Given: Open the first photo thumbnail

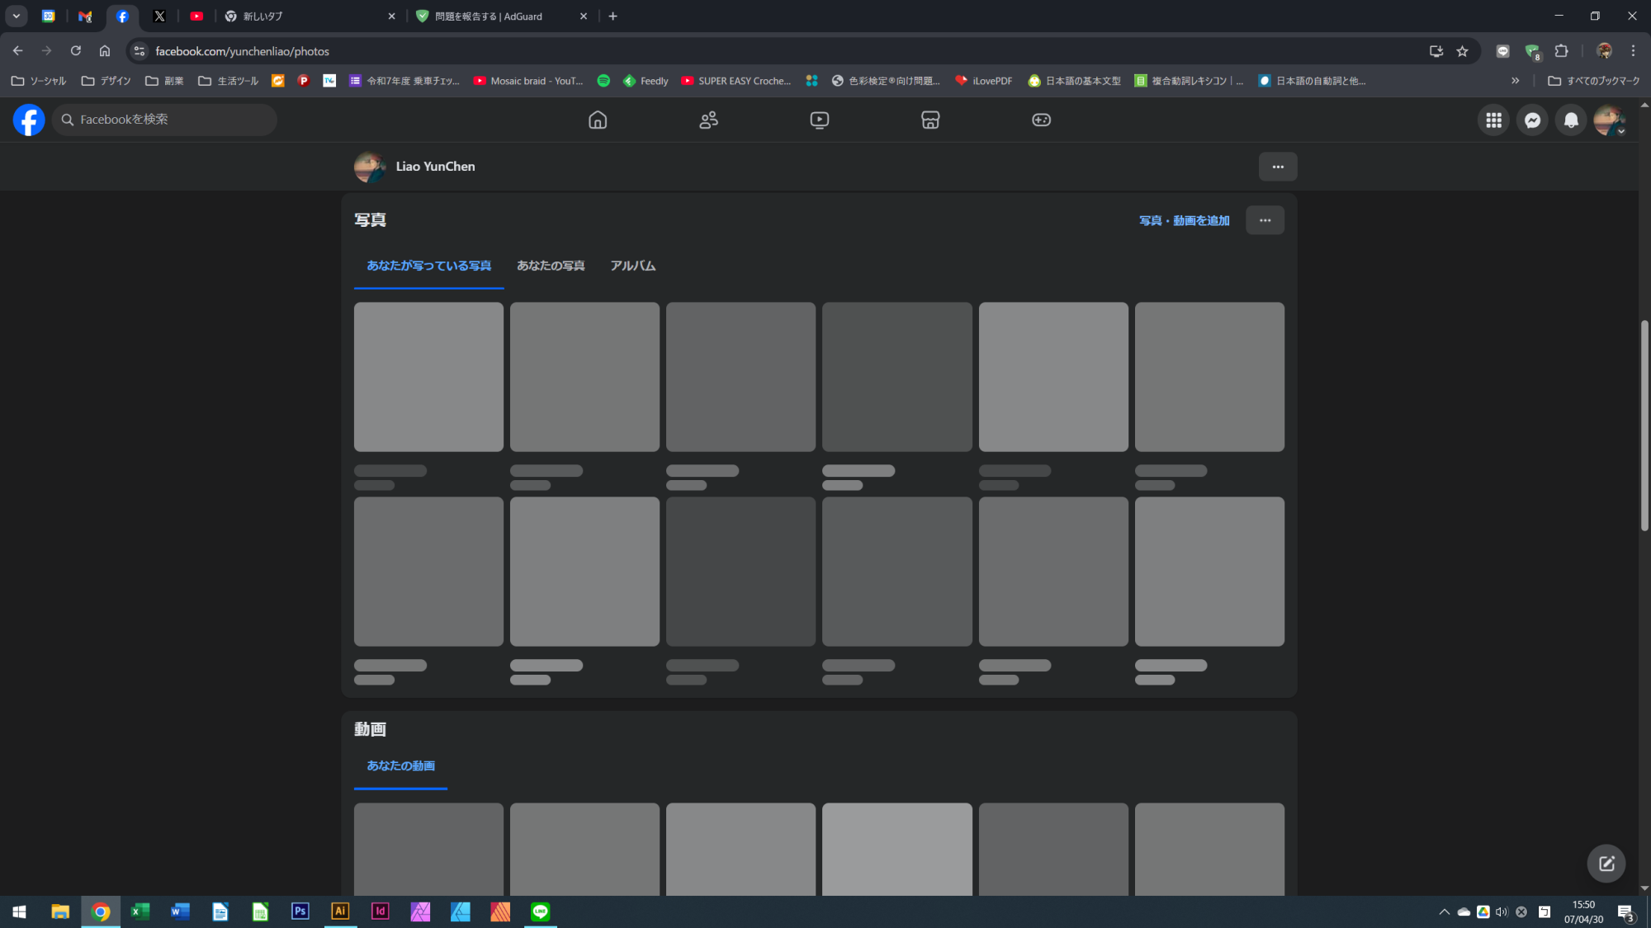Looking at the screenshot, I should pyautogui.click(x=428, y=377).
